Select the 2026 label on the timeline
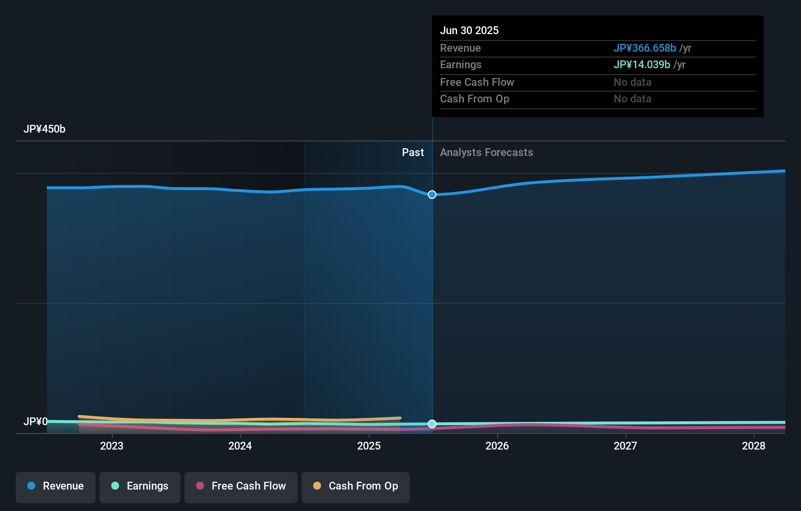Viewport: 801px width, 511px height. pos(497,446)
